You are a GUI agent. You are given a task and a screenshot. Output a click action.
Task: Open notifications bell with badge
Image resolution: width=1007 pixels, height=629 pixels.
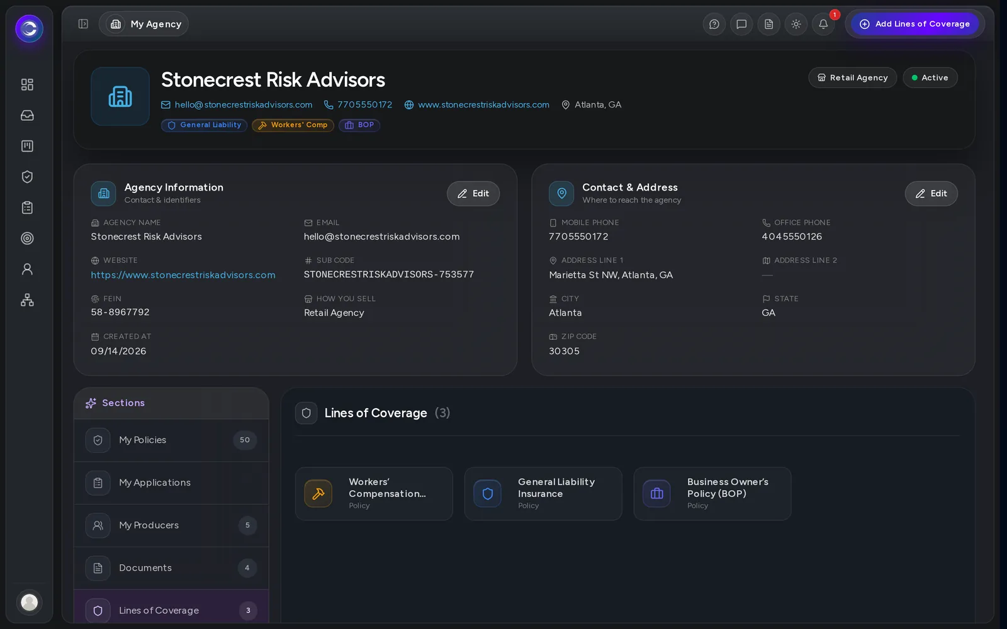coord(823,24)
